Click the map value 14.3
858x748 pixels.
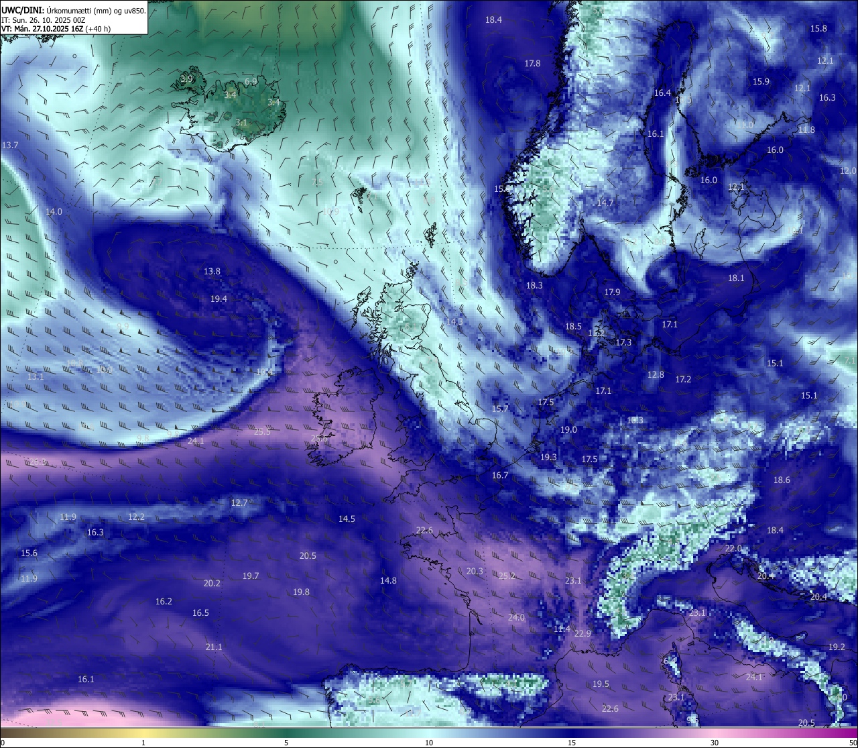pos(454,321)
